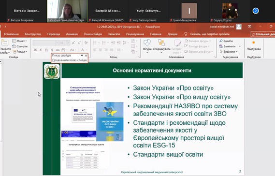Image resolution: width=275 pixels, height=176 pixels.
Task: Open the Показ слайдів popup dropdown arrow
Action: [x=82, y=56]
